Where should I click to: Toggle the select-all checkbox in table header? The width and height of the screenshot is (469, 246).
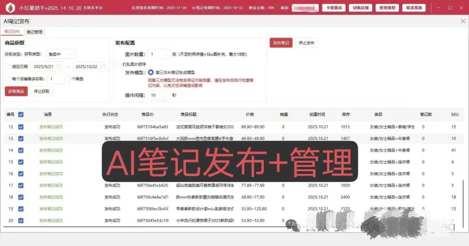(x=21, y=114)
